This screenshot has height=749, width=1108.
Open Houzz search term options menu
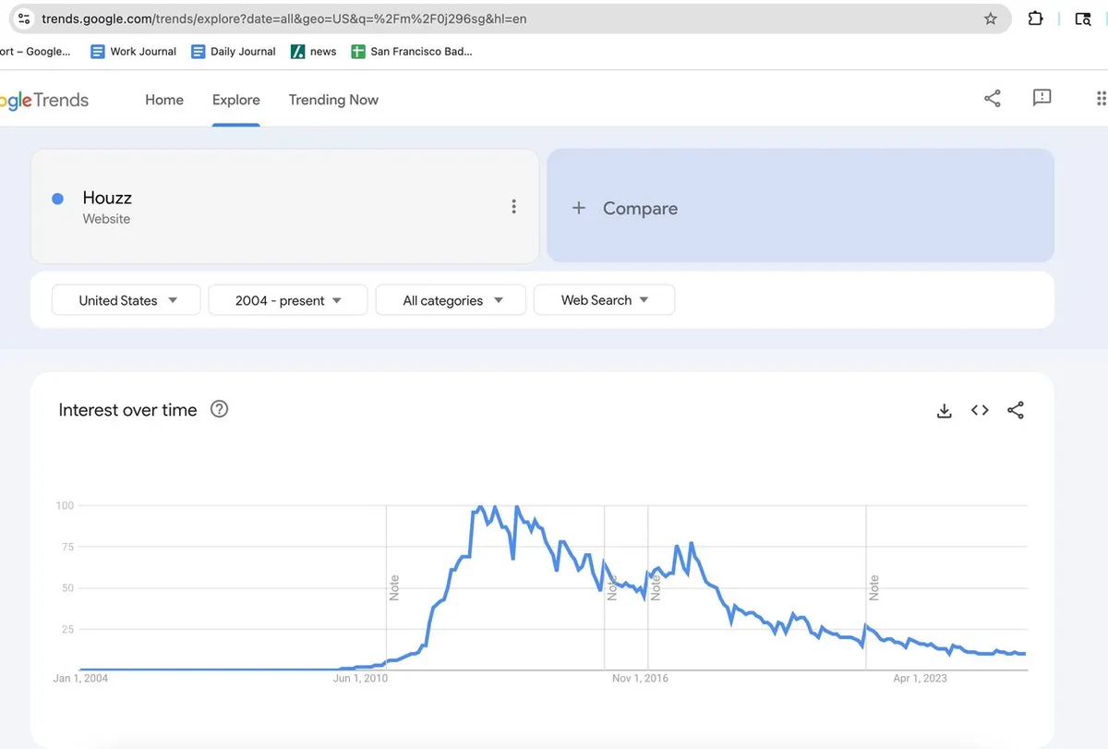pos(514,207)
